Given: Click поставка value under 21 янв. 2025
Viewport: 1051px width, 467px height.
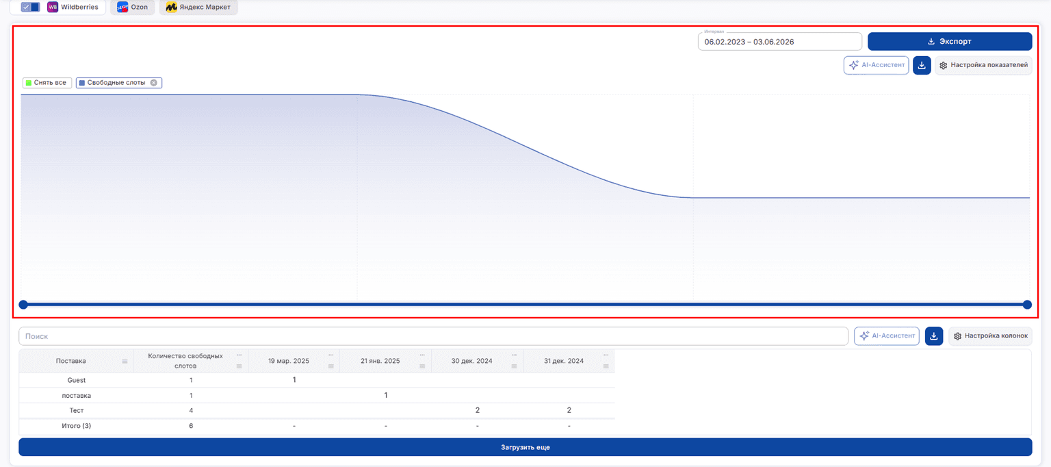Looking at the screenshot, I should click(386, 395).
